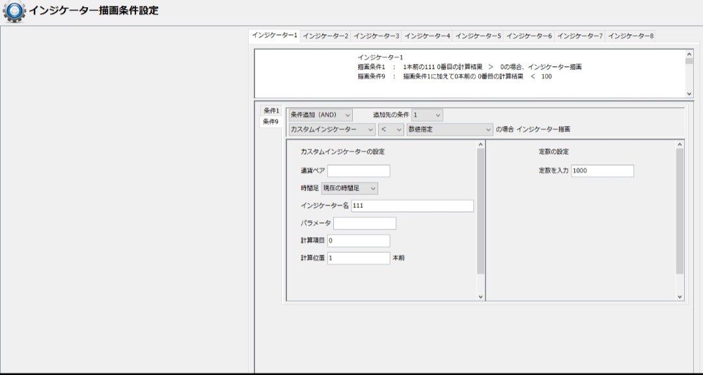Screen dimensions: 703x375
Task: Open the 条件追加（AND） dropdown
Action: pyautogui.click(x=320, y=115)
